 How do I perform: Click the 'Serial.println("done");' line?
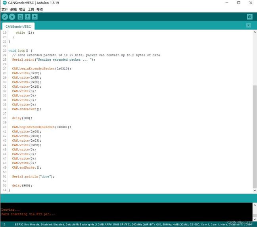(33, 177)
